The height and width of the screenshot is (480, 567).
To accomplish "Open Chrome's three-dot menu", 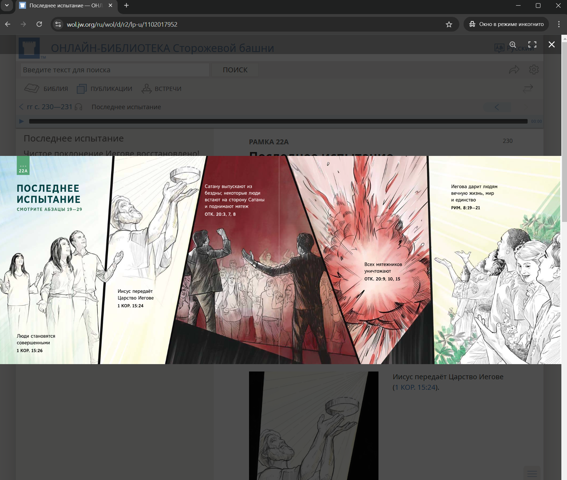I will coord(559,24).
